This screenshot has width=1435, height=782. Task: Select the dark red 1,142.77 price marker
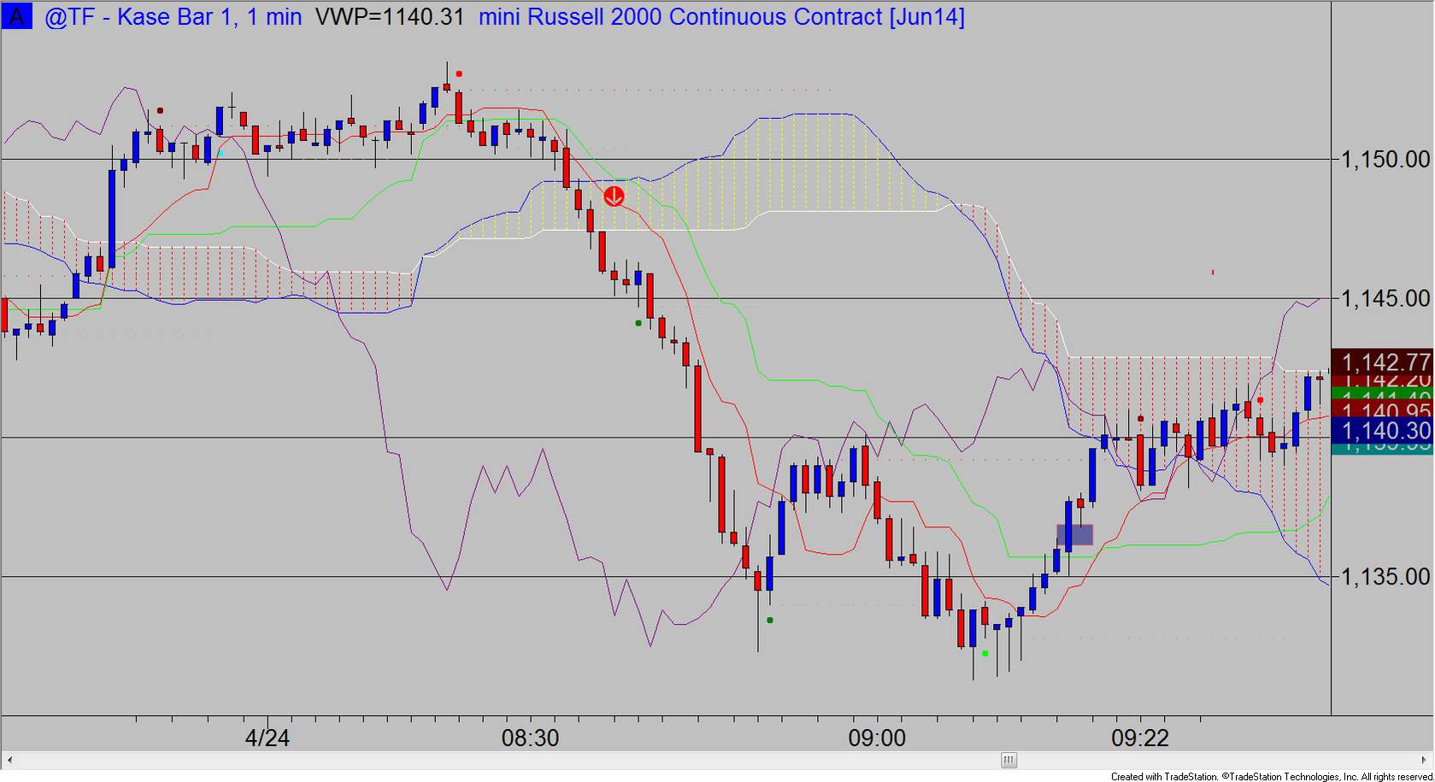(x=1382, y=362)
